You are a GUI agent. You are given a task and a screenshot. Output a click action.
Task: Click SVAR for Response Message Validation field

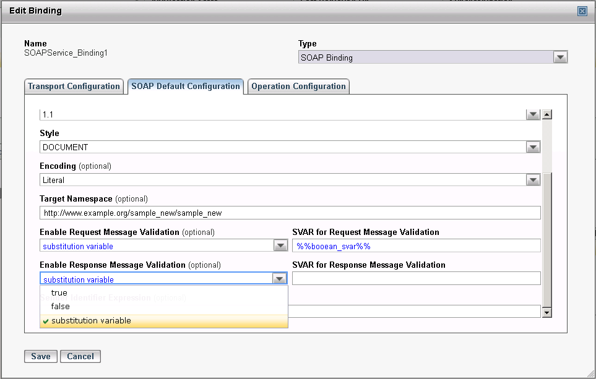416,279
